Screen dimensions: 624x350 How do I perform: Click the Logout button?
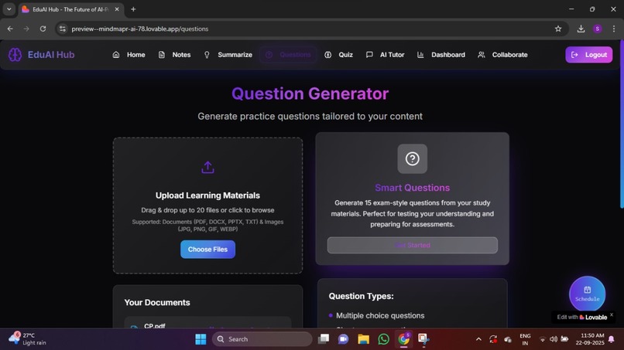tap(589, 55)
